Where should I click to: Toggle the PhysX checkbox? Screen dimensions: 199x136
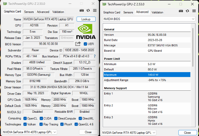[62, 124]
